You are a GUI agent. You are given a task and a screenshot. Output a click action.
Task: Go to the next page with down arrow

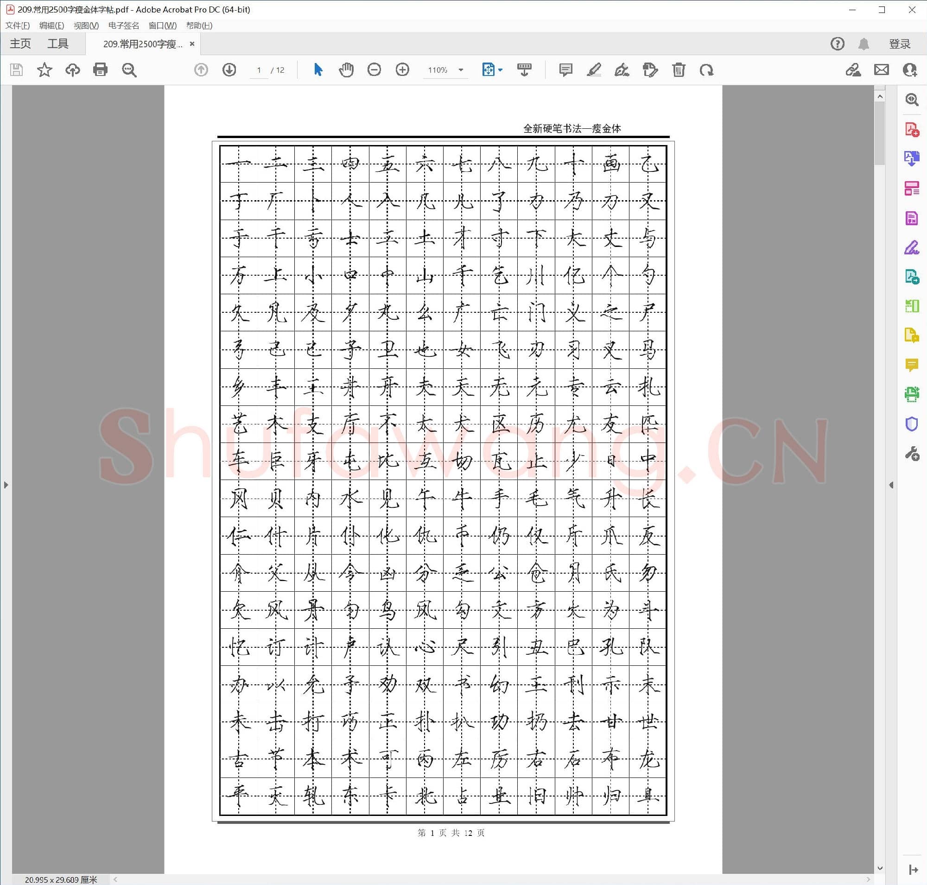pyautogui.click(x=229, y=70)
